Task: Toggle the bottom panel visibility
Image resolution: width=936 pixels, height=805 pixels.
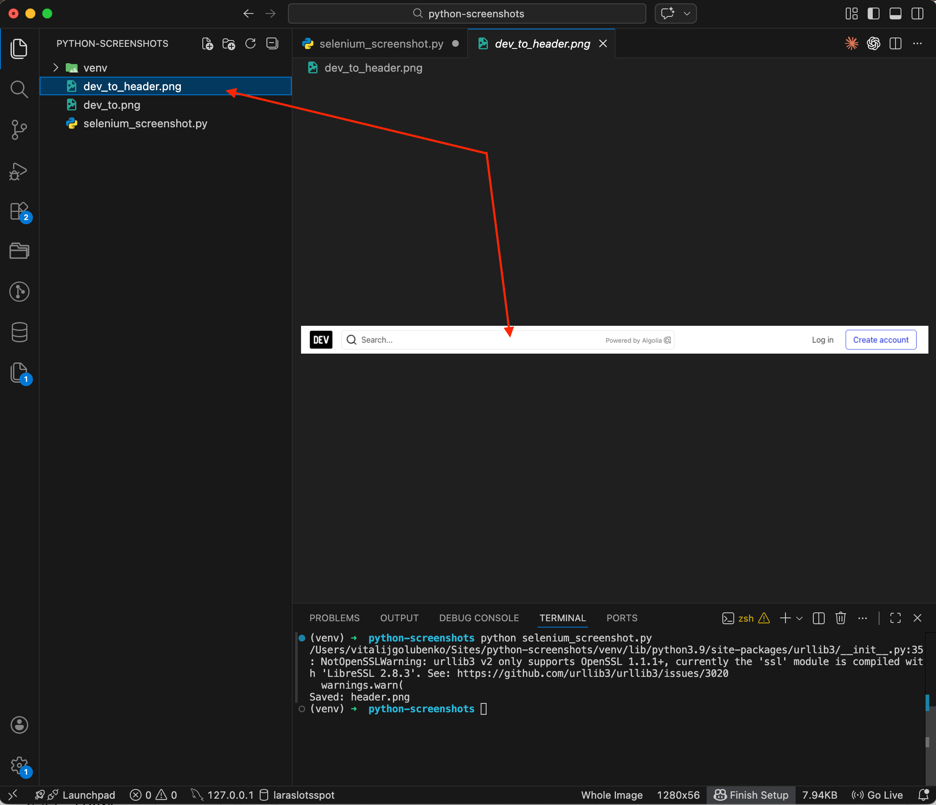Action: click(896, 13)
